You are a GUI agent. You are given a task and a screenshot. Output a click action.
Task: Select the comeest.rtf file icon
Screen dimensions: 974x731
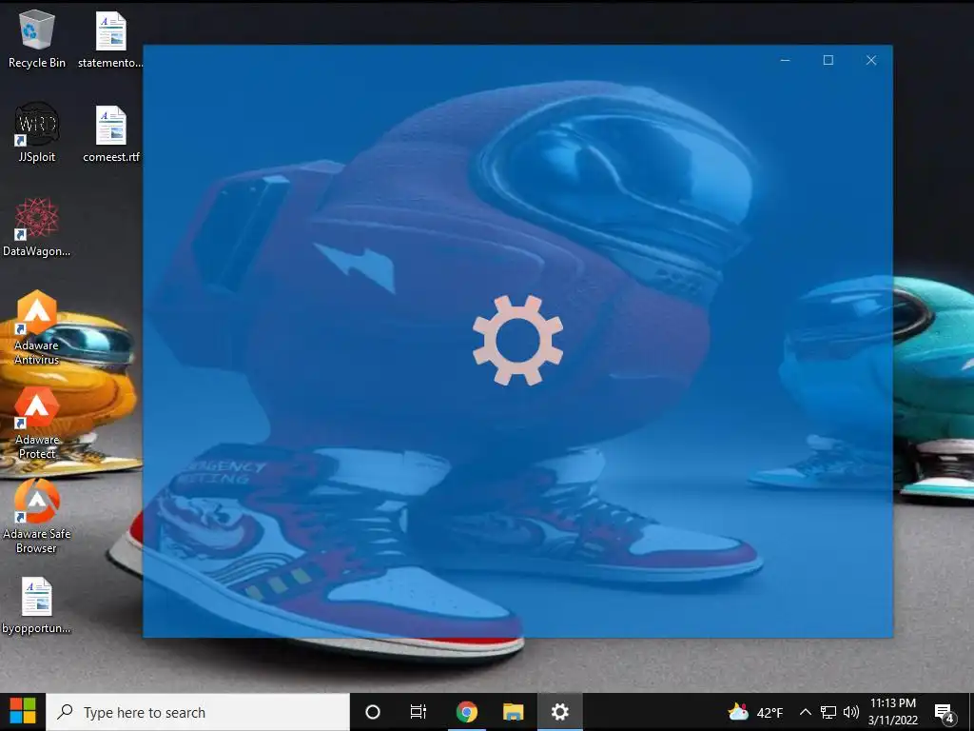[x=111, y=133]
